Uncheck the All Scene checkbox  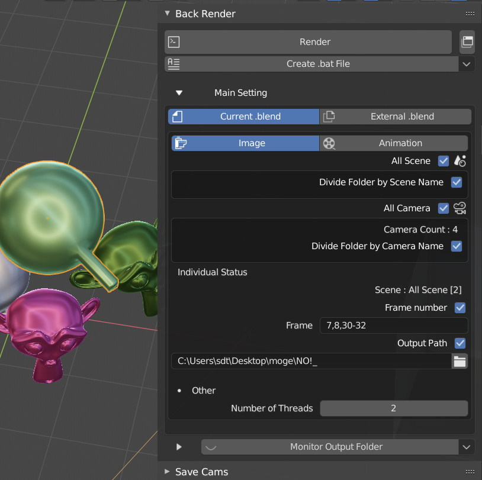pos(444,161)
